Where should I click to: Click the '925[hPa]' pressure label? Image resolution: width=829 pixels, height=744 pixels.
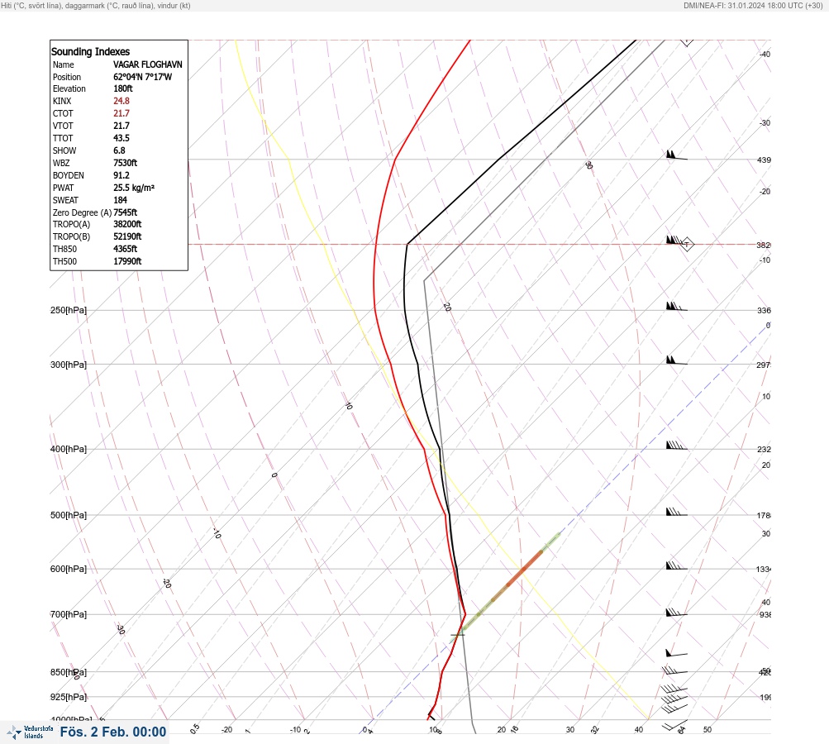(x=69, y=697)
